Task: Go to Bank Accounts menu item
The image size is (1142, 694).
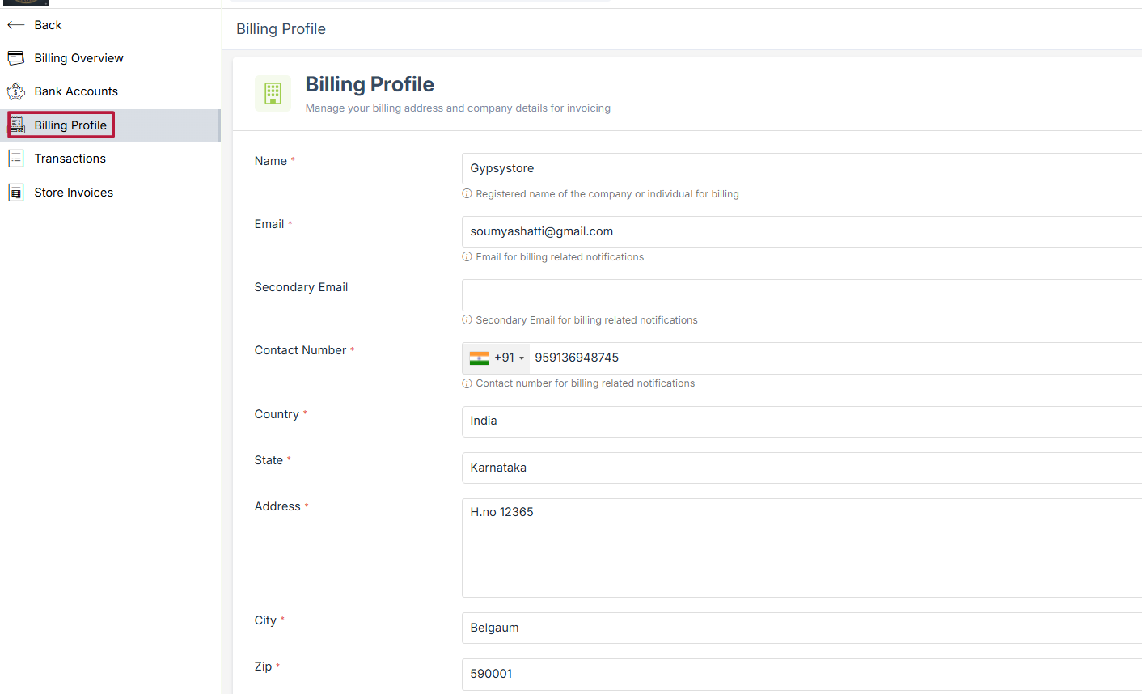Action: pos(76,91)
